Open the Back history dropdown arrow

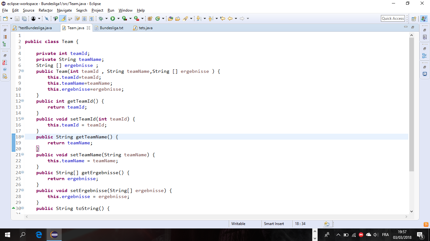point(236,19)
